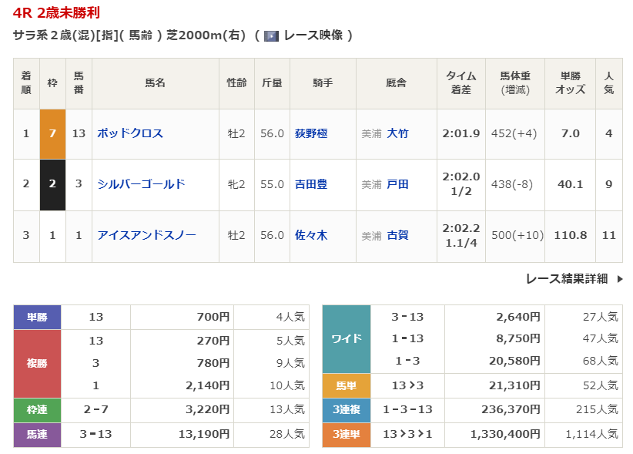
Task: Click the orange frame 7 cell
Action: [52, 133]
